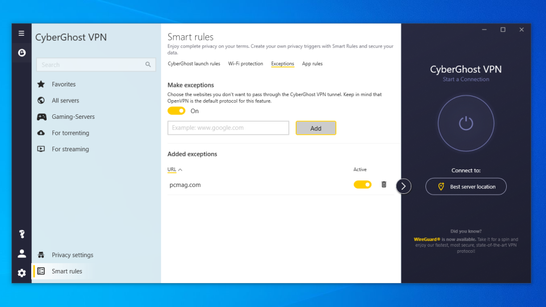546x307 pixels.
Task: Maximize the CyberGhost window
Action: (x=503, y=30)
